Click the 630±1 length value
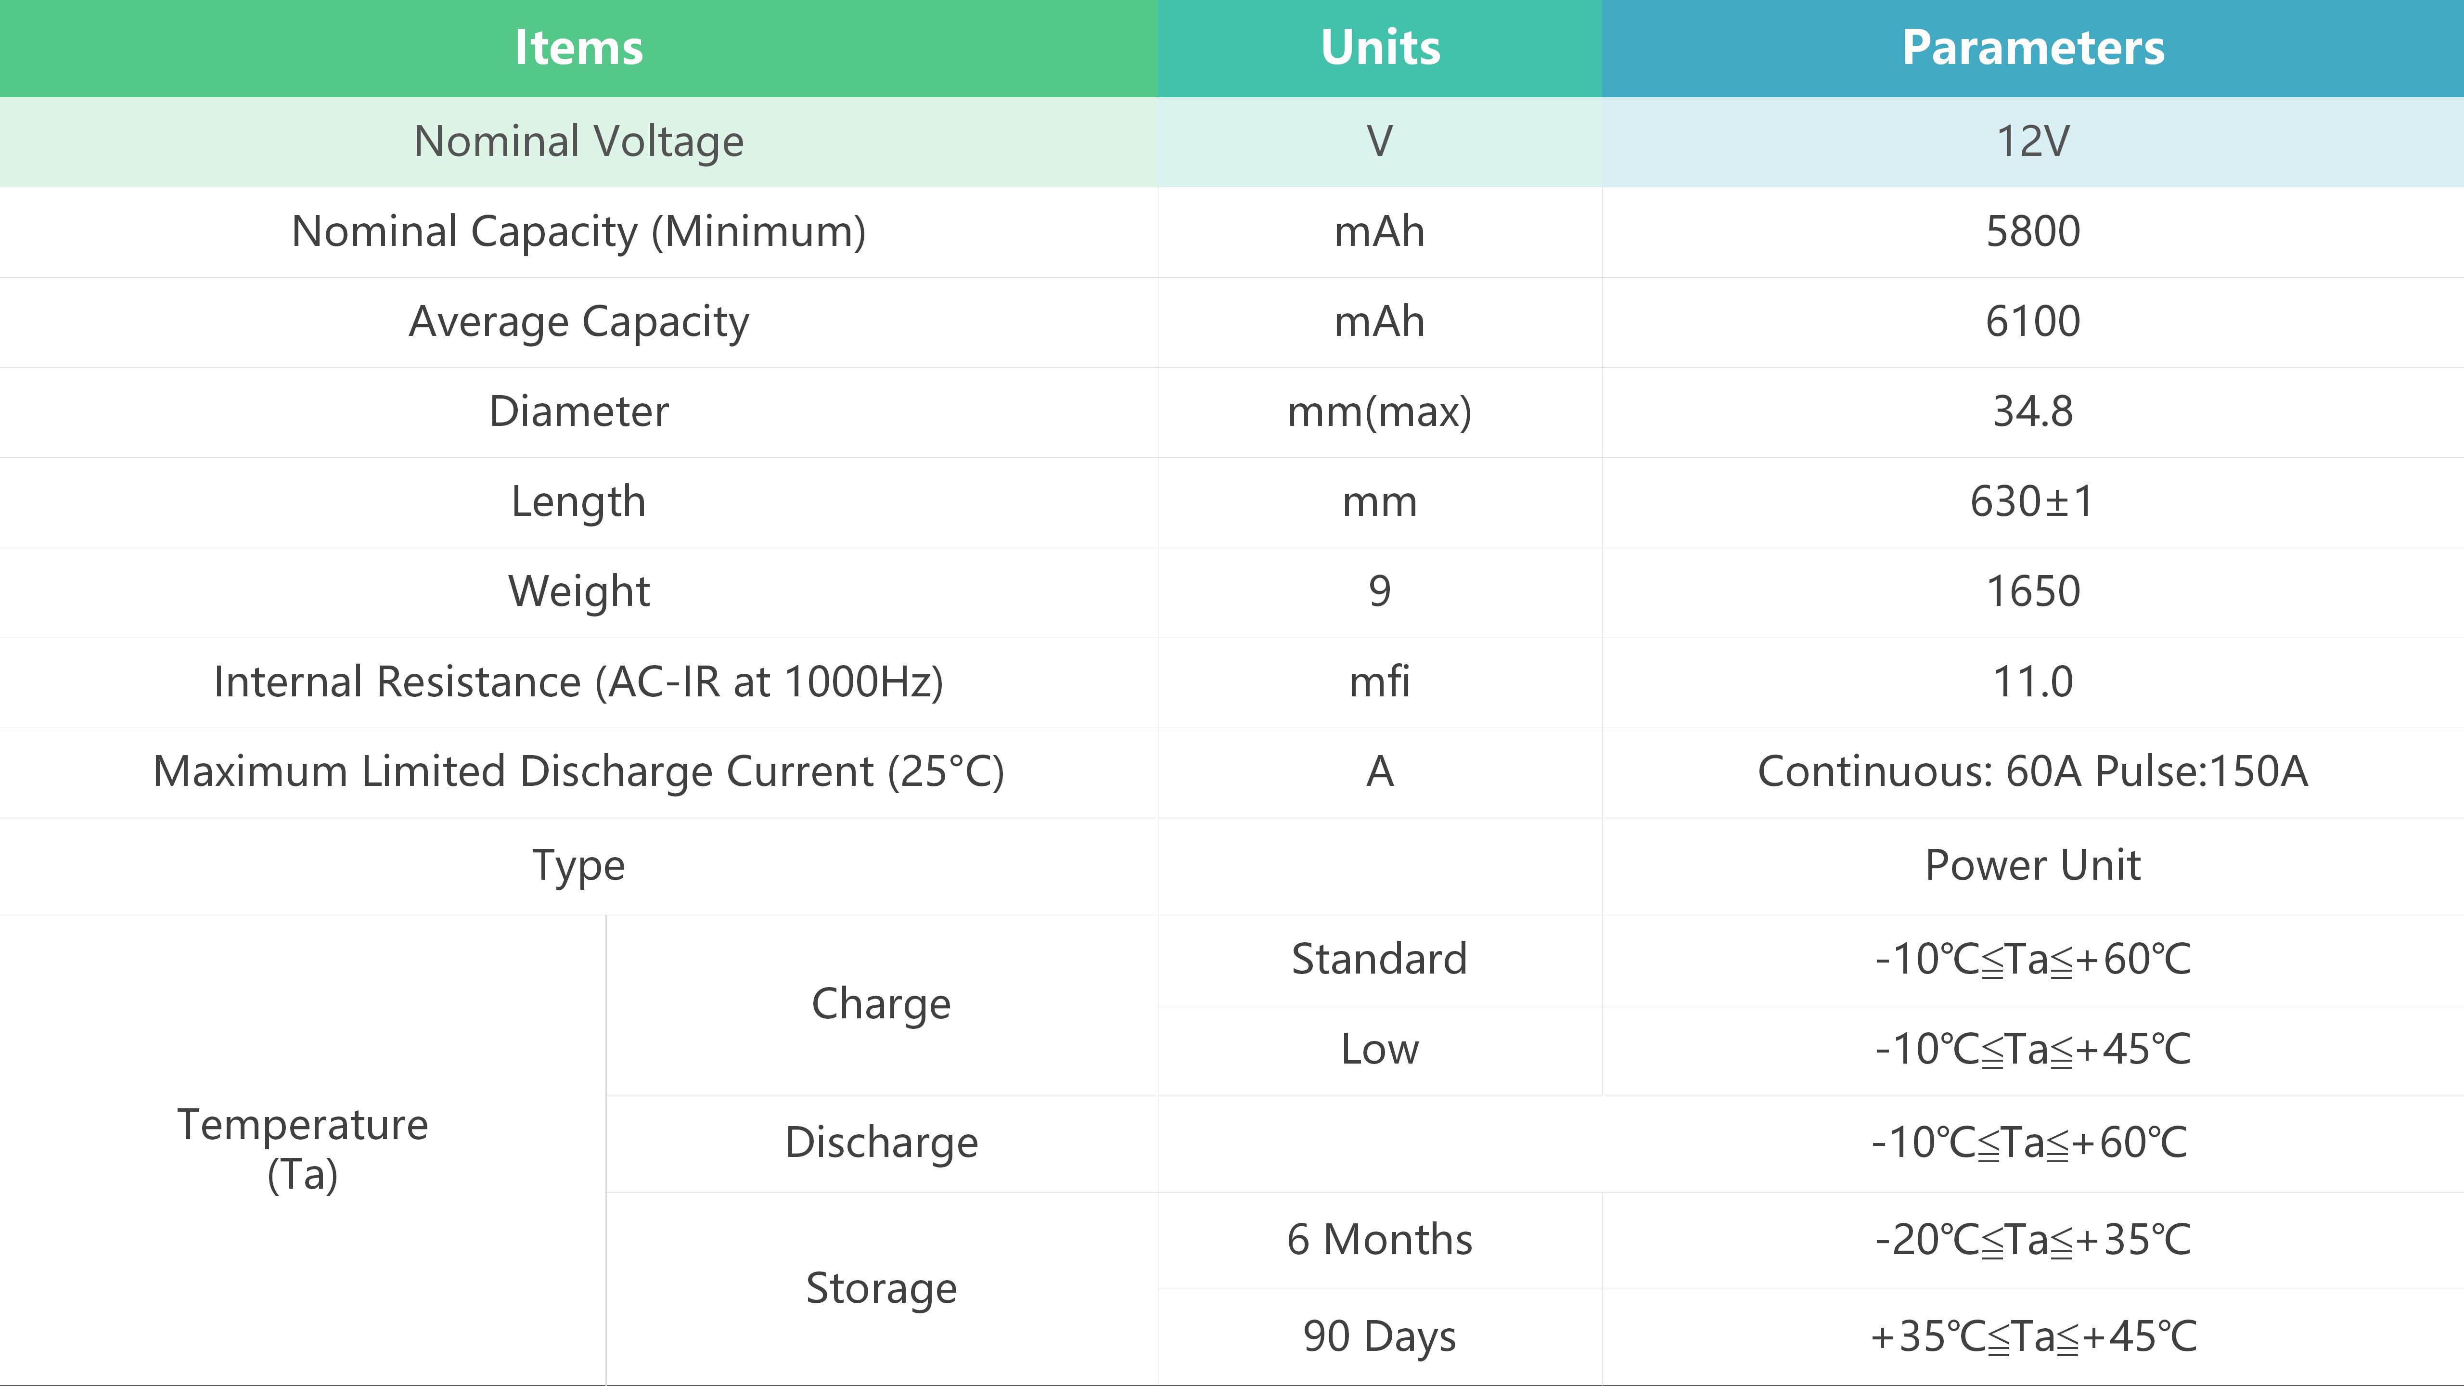Viewport: 2464px width, 1386px height. pos(2033,502)
